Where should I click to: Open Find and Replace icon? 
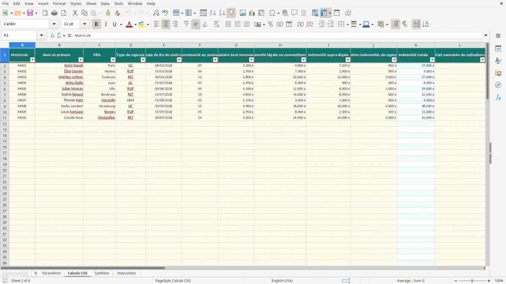tap(156, 13)
